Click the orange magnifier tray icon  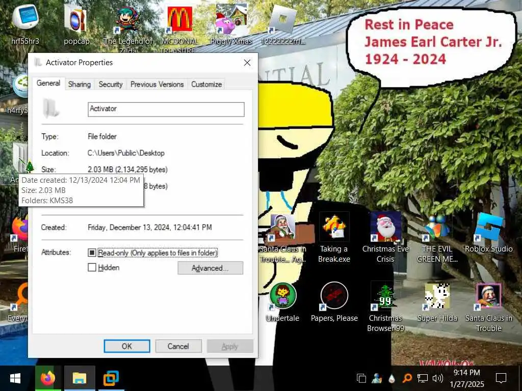tap(407, 378)
